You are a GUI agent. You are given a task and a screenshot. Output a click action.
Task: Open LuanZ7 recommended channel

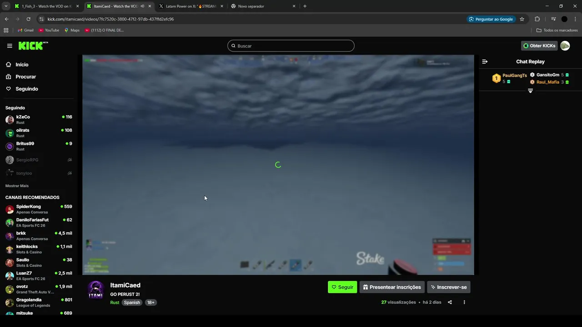pyautogui.click(x=39, y=276)
